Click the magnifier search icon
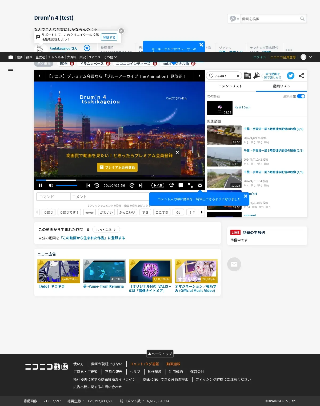The image size is (320, 406). point(302,19)
